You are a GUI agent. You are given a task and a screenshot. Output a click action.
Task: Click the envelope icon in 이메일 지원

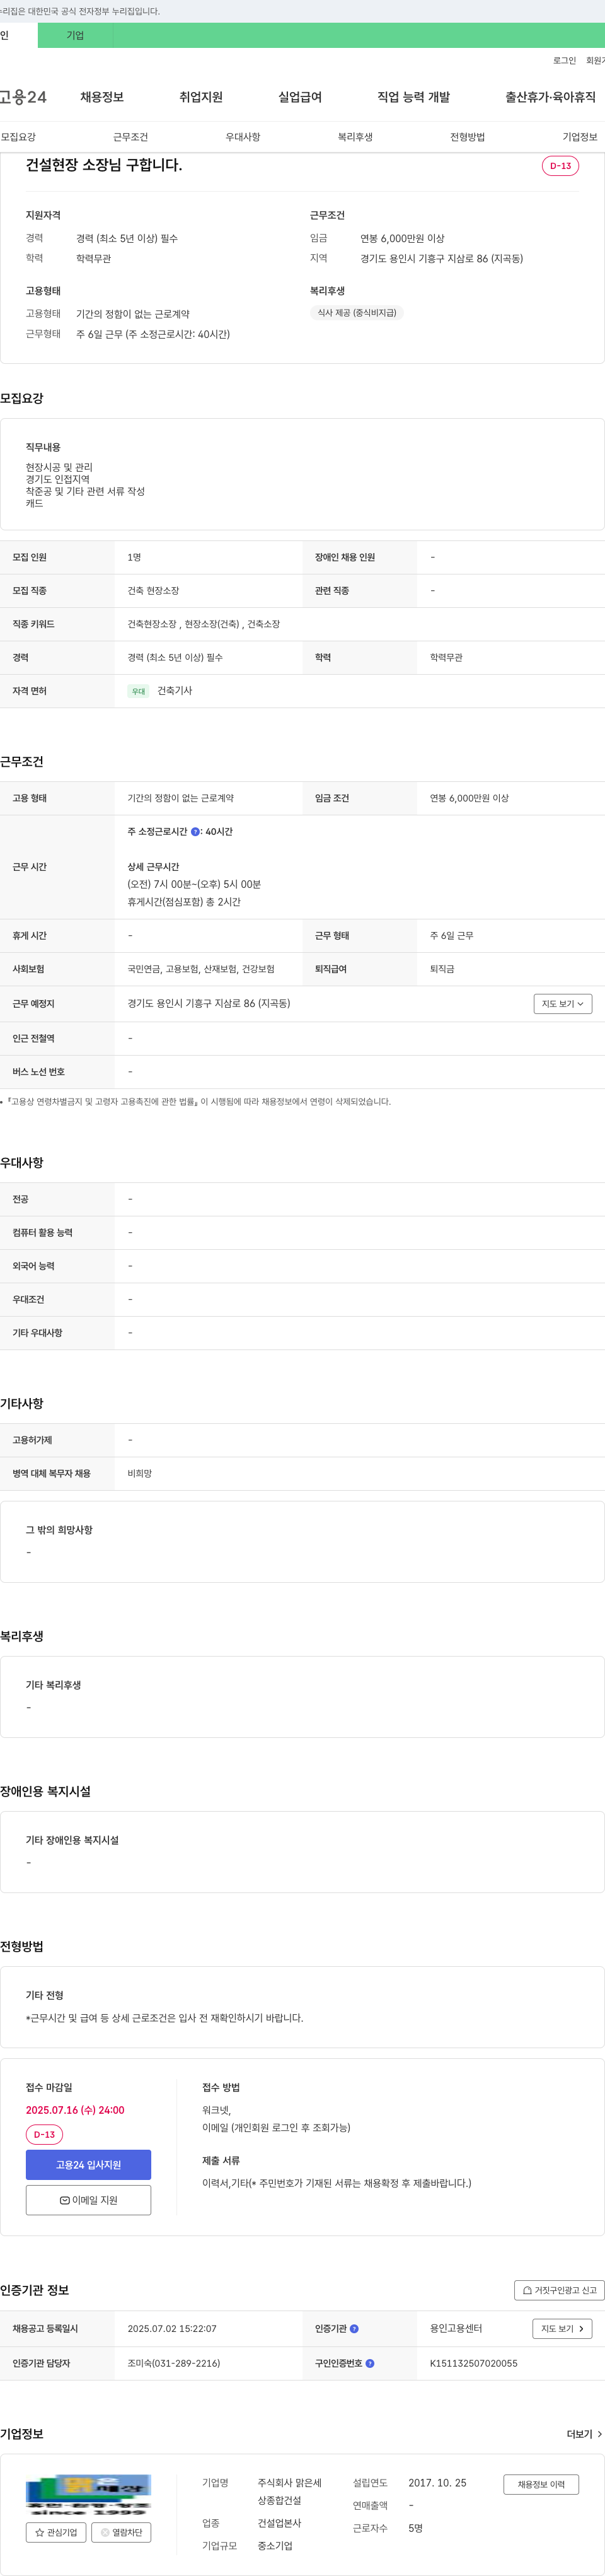click(65, 2200)
